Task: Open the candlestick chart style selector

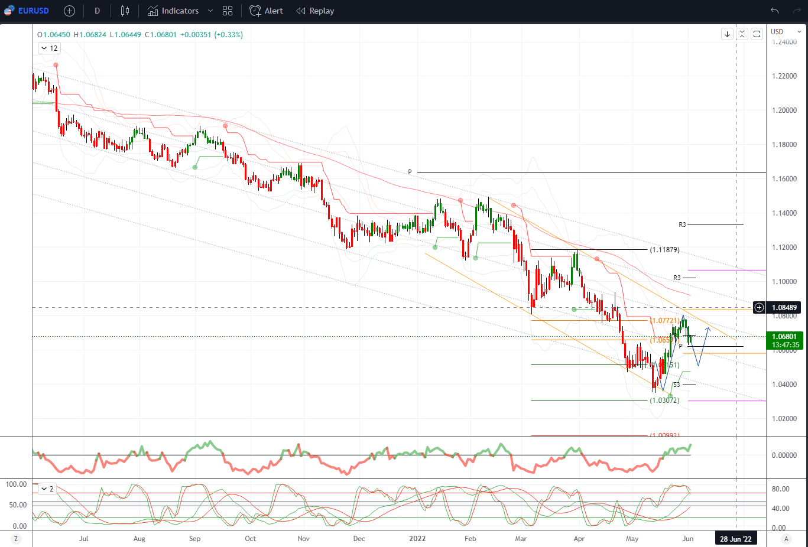Action: click(125, 11)
